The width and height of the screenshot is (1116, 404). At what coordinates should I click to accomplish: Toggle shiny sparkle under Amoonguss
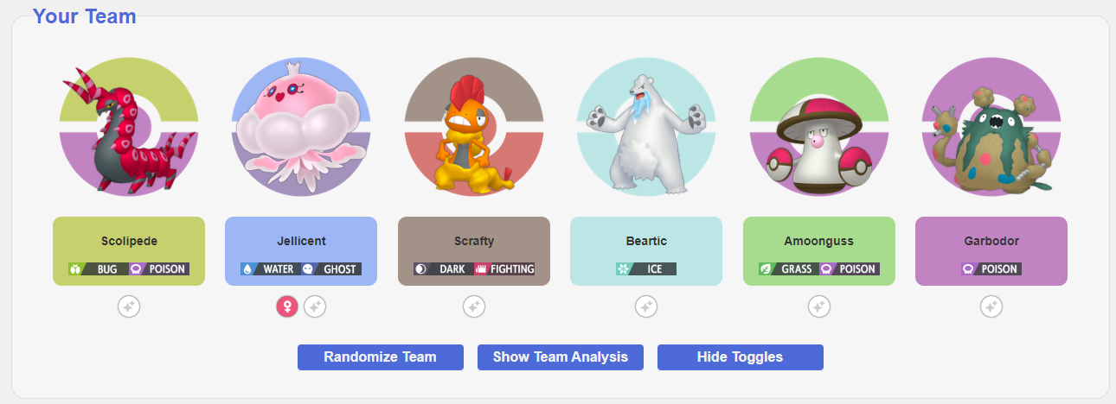(x=818, y=306)
